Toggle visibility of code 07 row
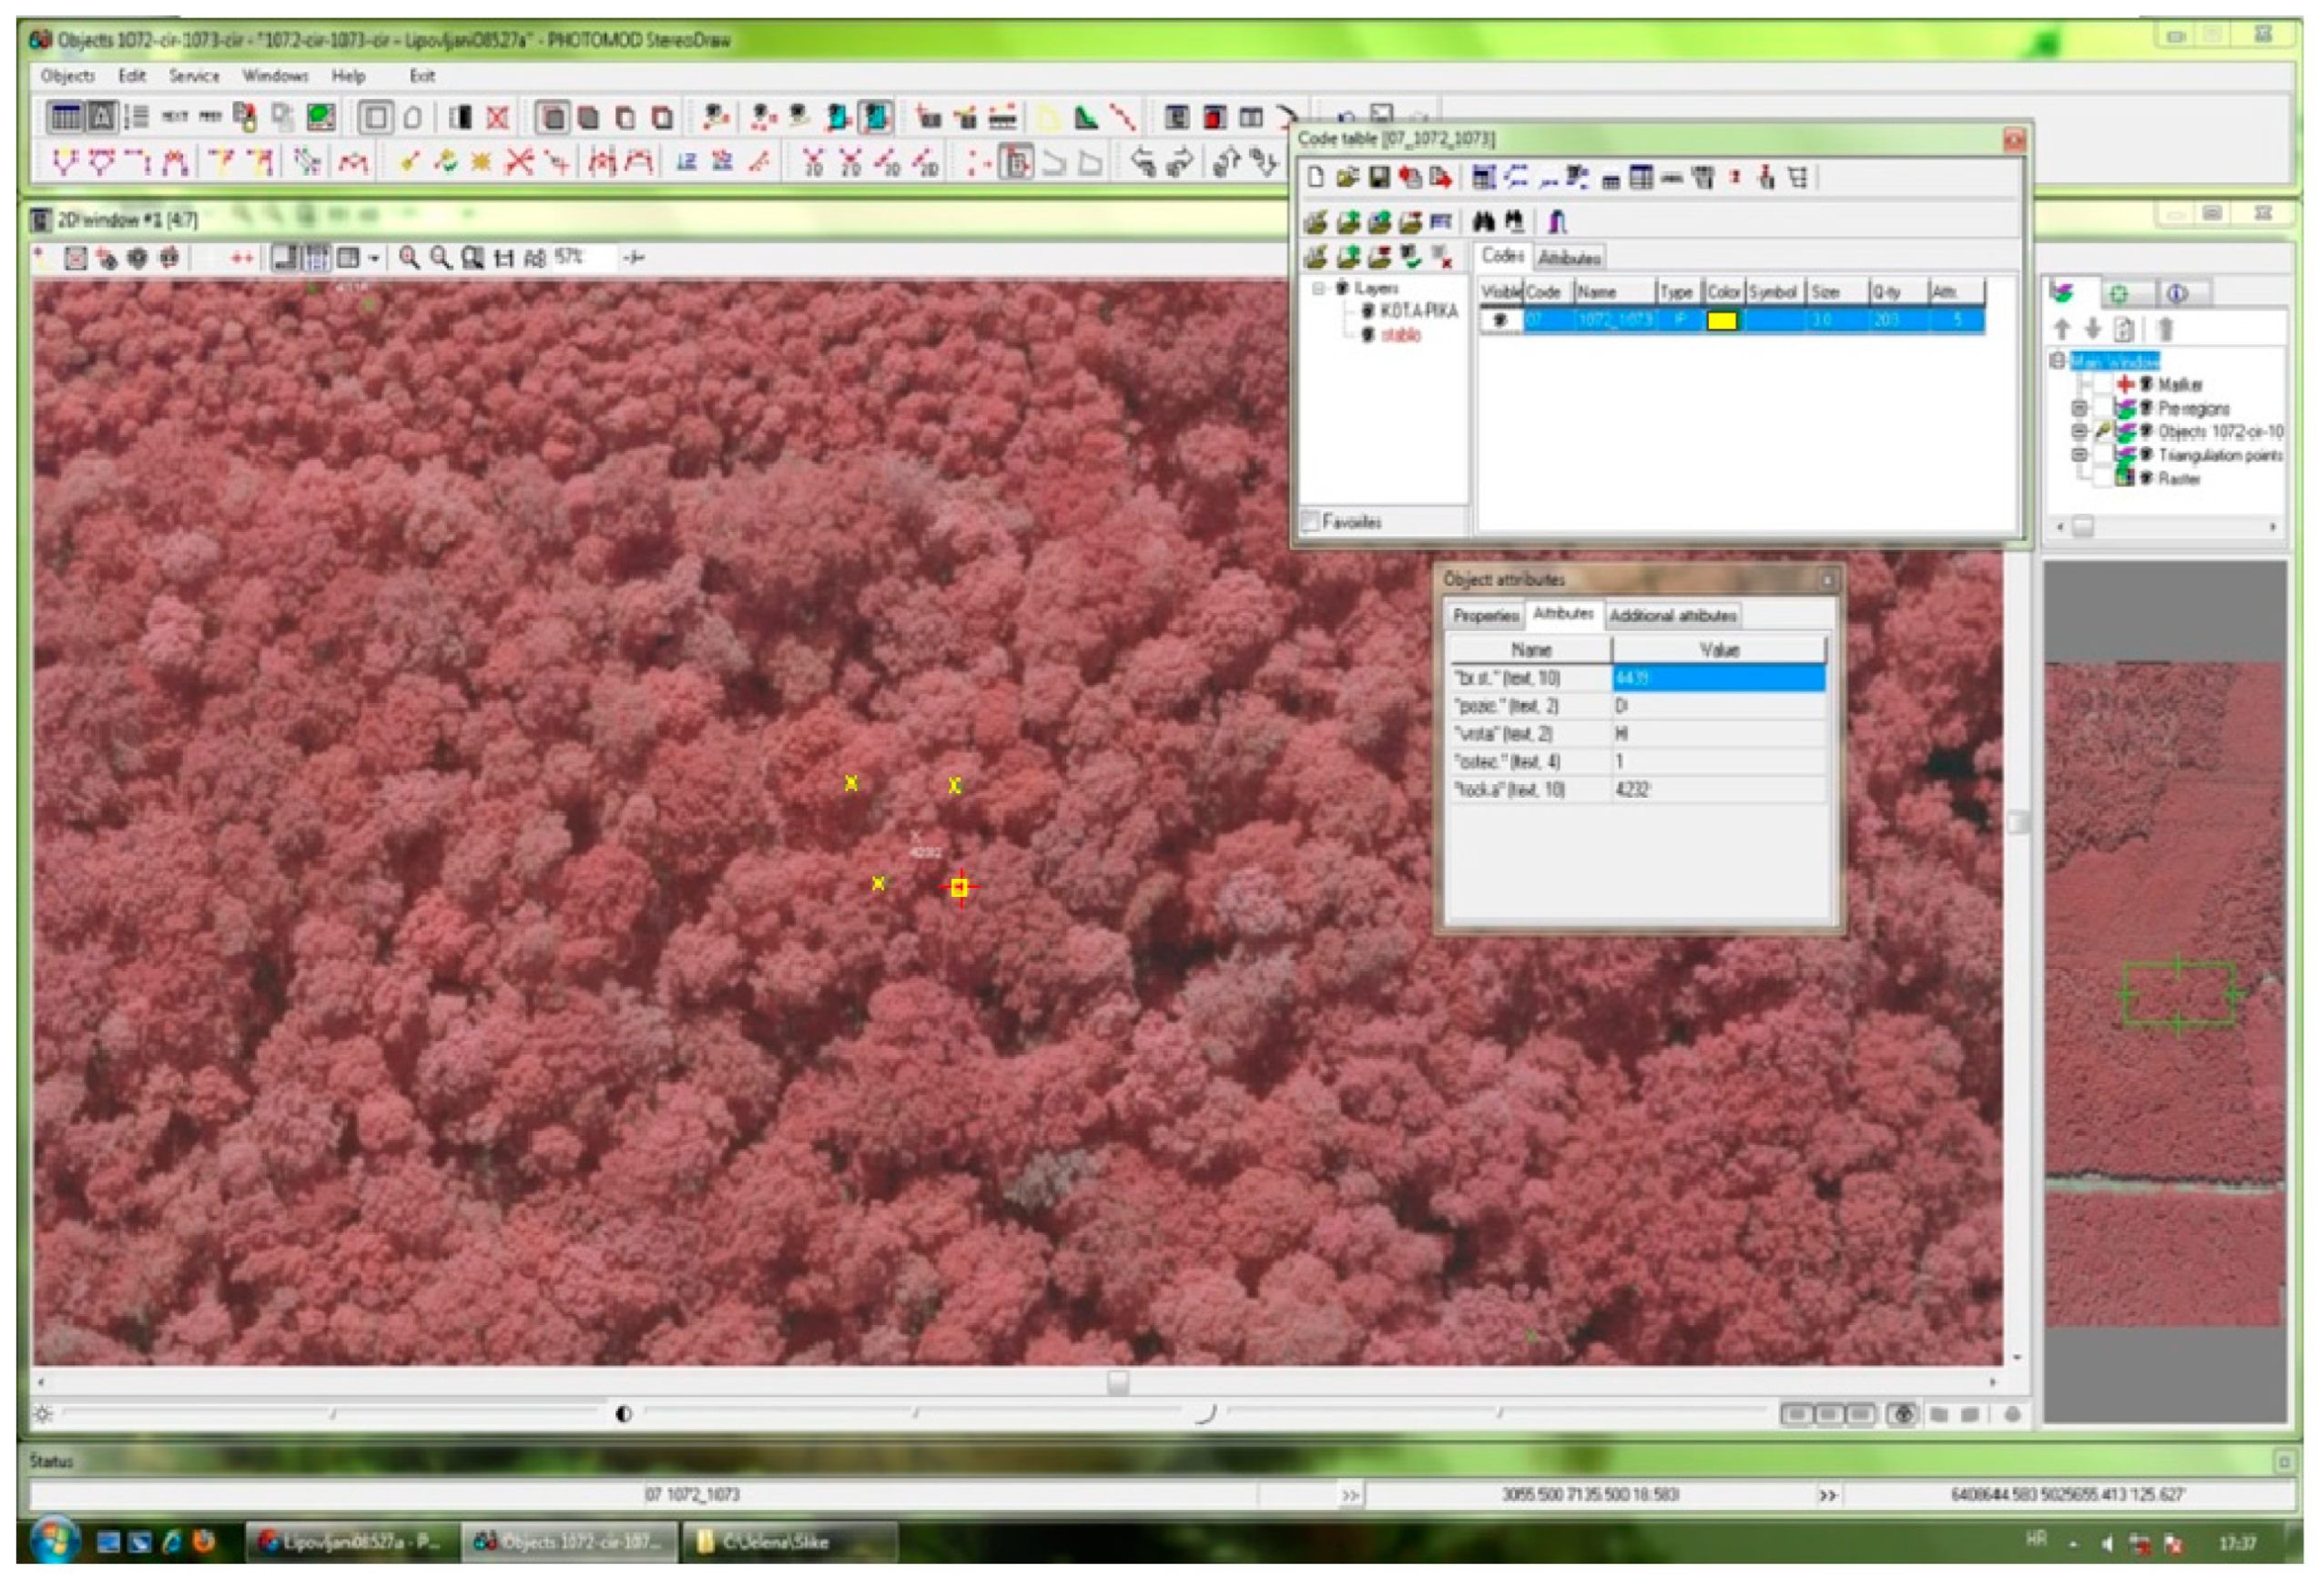The image size is (2318, 1581). coord(1500,321)
